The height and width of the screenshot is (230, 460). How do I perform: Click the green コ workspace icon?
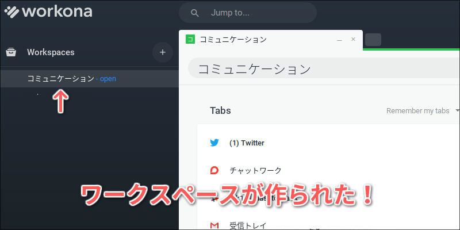[x=190, y=39]
